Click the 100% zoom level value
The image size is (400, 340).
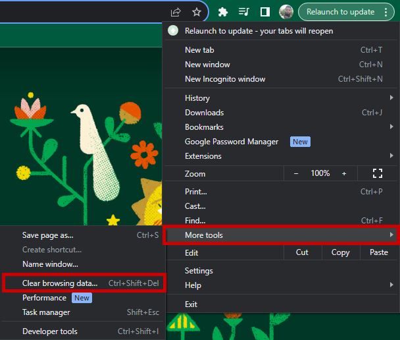(x=320, y=173)
